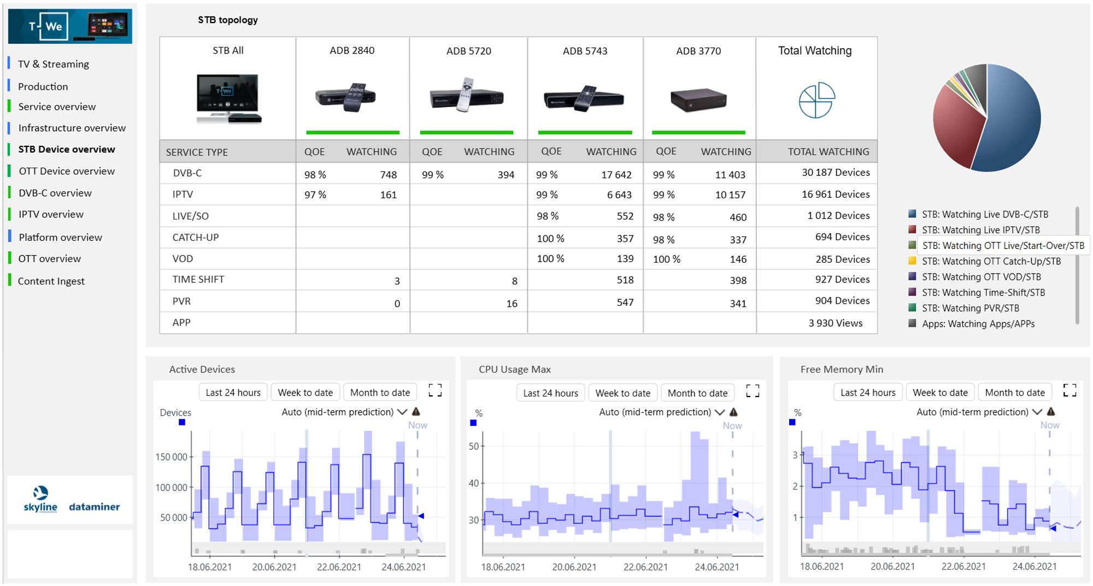Open Content Ingest page

[51, 281]
